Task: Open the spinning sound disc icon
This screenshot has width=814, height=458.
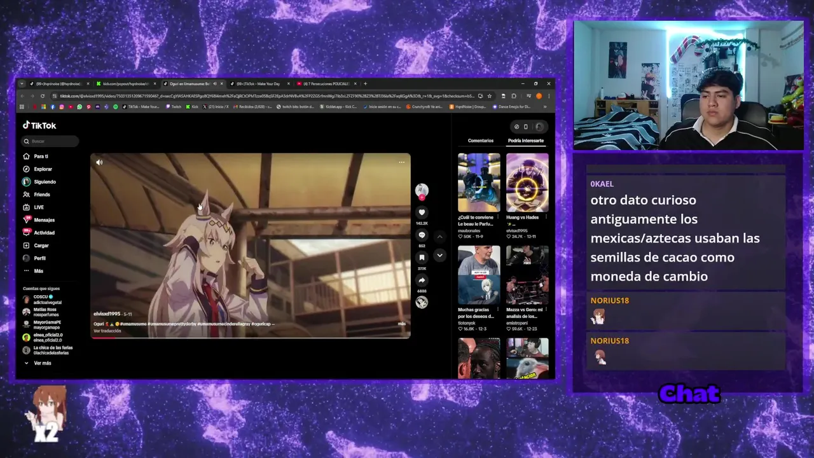Action: coord(422,302)
